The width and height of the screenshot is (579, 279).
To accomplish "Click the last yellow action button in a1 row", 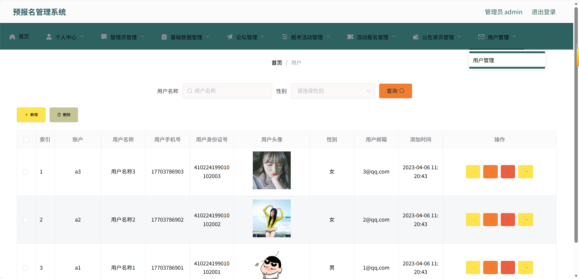I will [526, 268].
